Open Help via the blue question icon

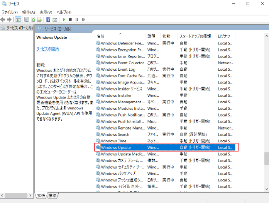(x=48, y=19)
